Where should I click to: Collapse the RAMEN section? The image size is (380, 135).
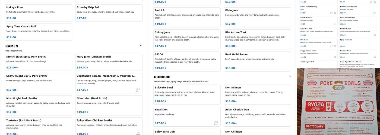pos(141,45)
